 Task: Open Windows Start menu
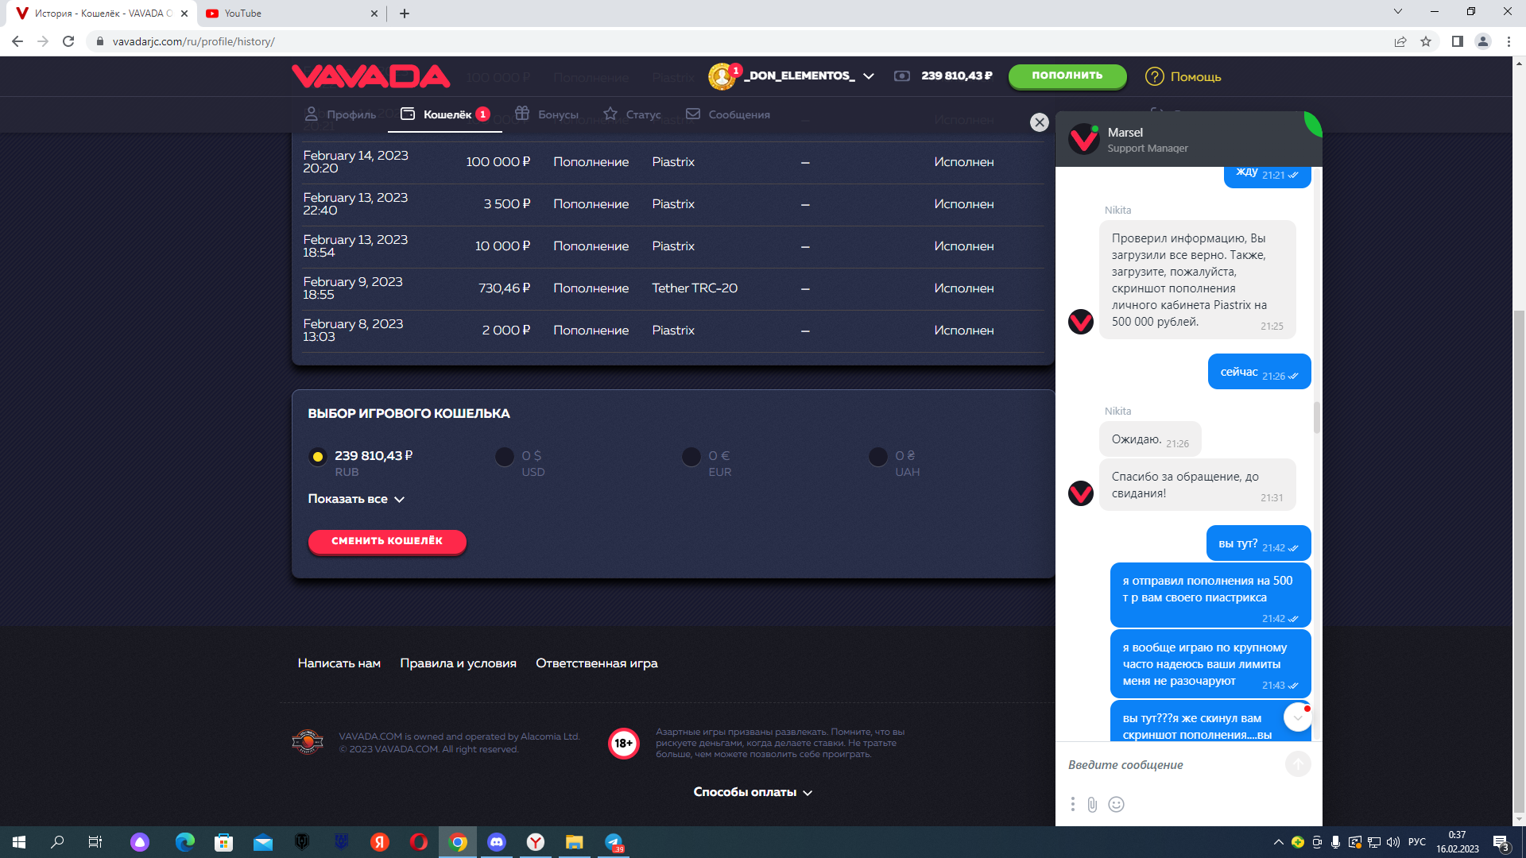(19, 842)
